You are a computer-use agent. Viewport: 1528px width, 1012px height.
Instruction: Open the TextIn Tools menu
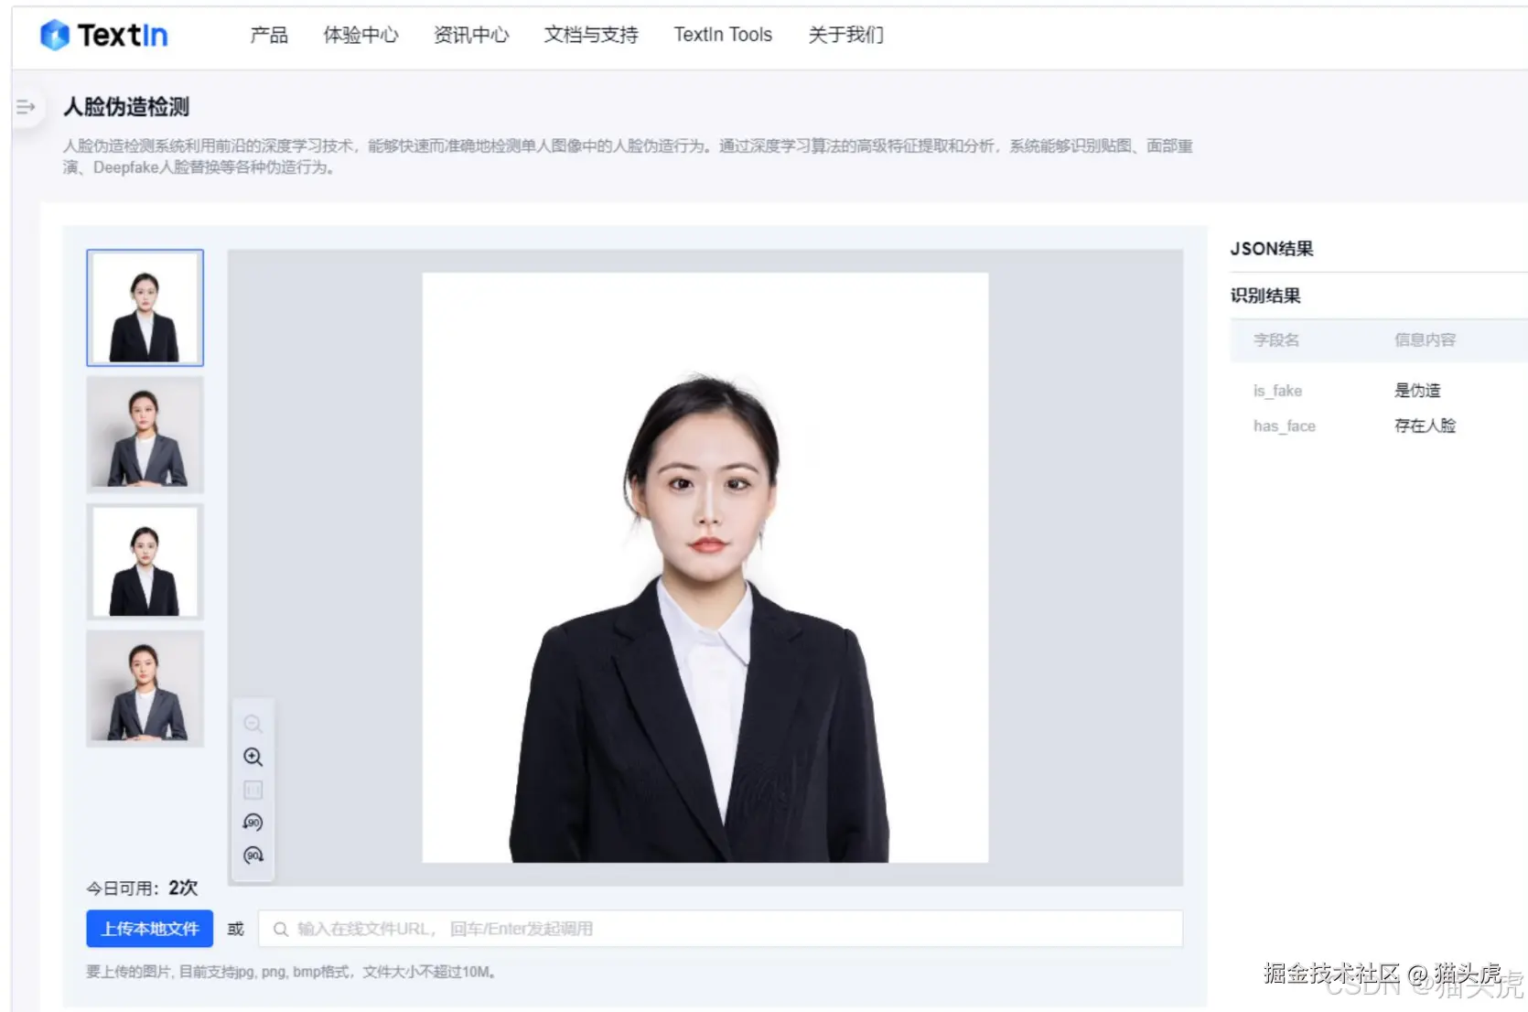(722, 35)
